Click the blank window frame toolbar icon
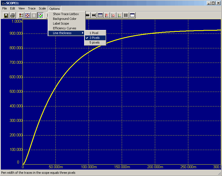 coord(132,15)
